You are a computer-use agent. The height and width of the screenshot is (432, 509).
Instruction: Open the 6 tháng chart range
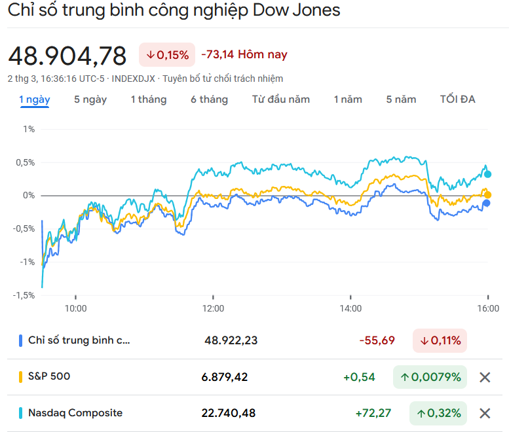(x=210, y=99)
